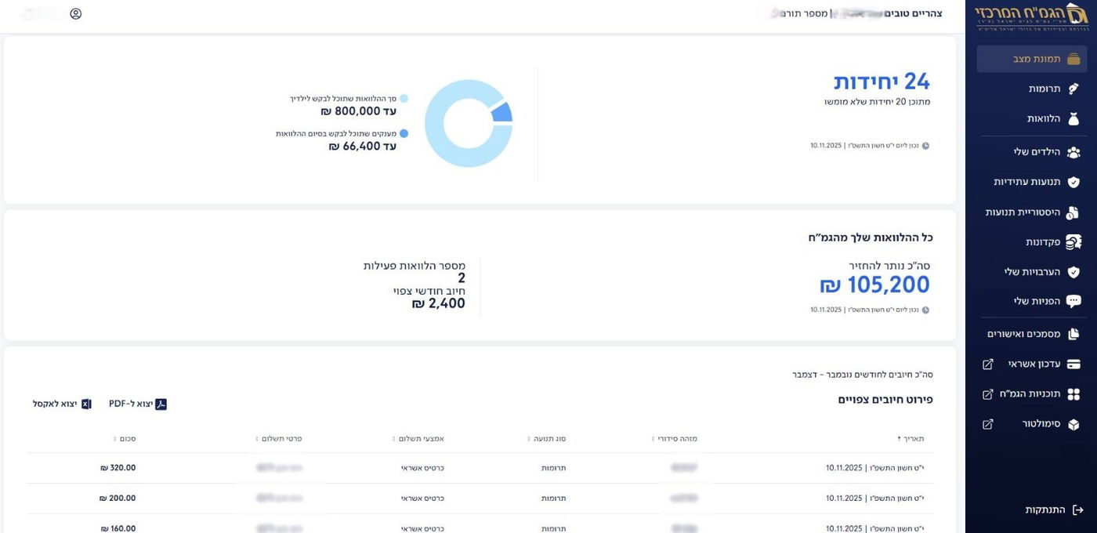Viewport: 1097px width, 533px height.
Task: Sort the table by תאריך column
Action: [914, 439]
